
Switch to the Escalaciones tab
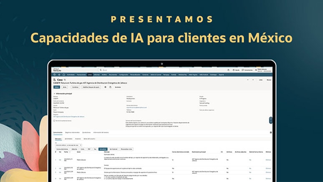point(86,132)
